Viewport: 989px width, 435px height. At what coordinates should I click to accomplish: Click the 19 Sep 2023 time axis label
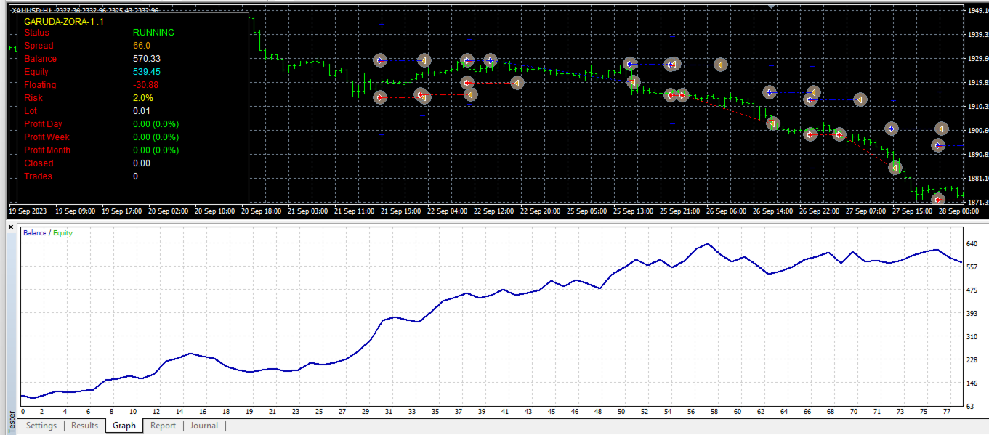point(27,211)
